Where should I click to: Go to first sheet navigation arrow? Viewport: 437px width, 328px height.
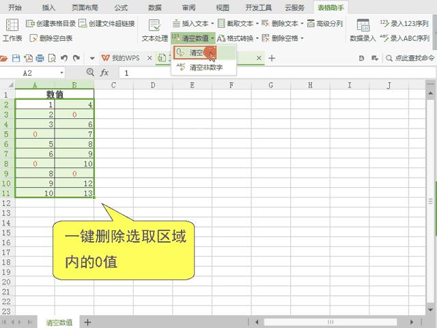coord(5,322)
